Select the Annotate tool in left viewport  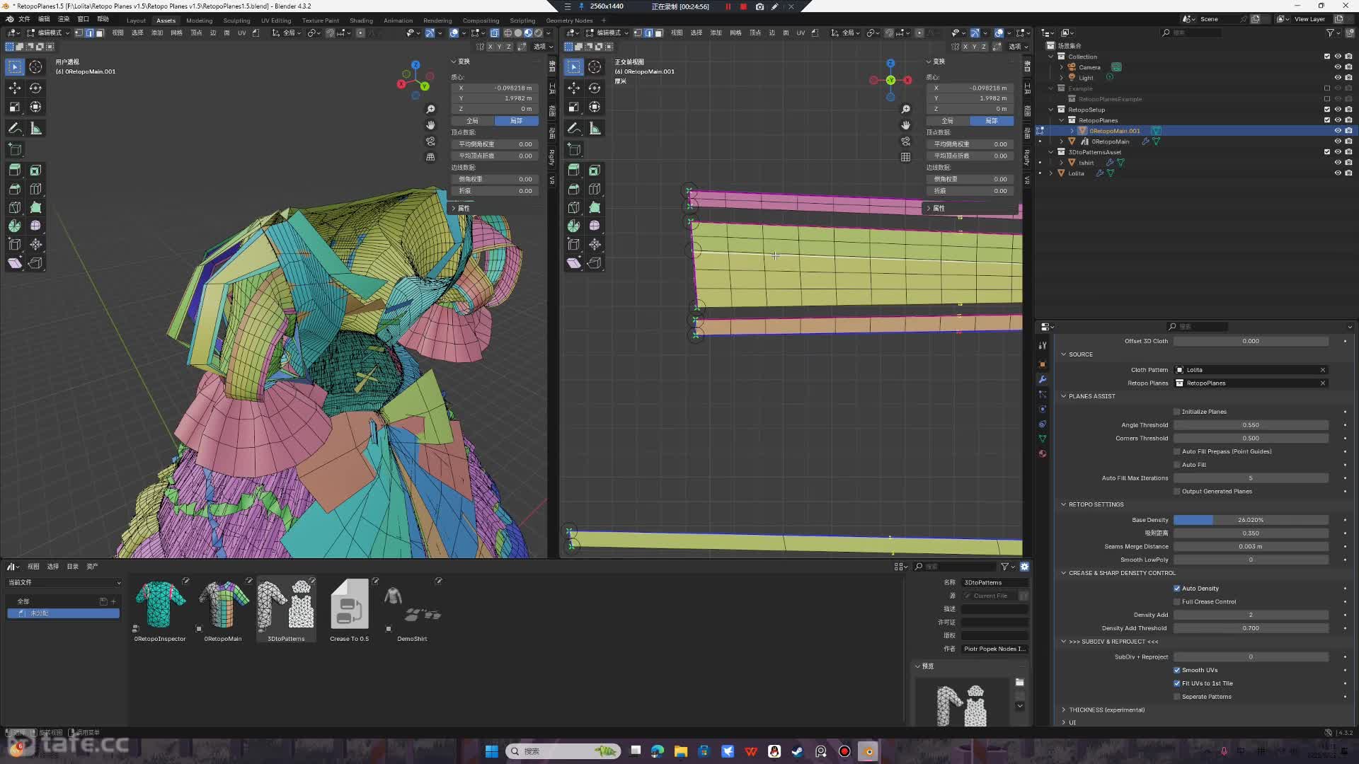15,129
